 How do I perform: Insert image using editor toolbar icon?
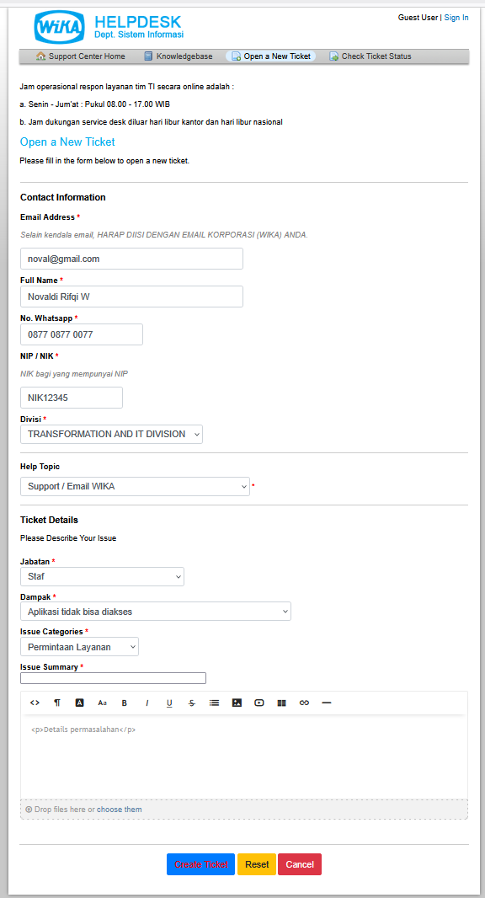tap(237, 703)
